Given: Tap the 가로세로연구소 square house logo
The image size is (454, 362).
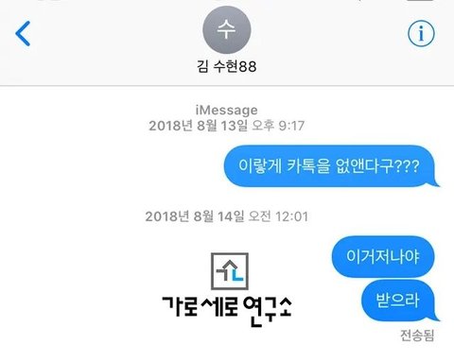Looking at the screenshot, I should coord(230,271).
